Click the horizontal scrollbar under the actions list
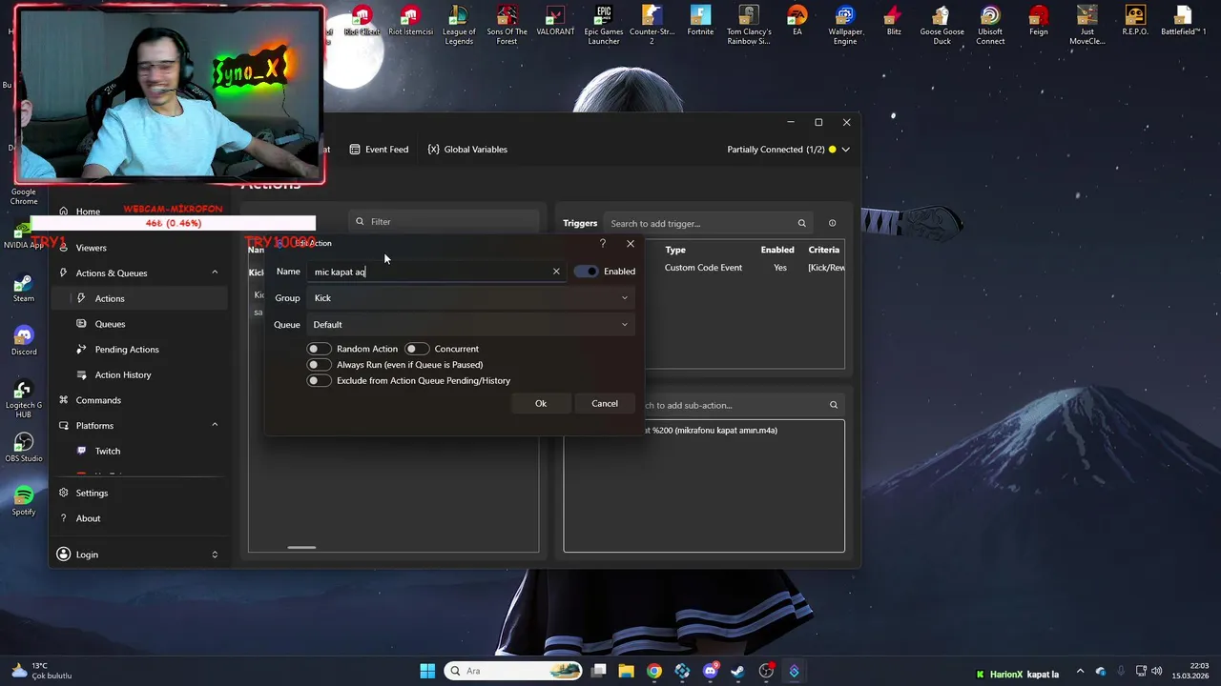Screen dimensions: 1221x686 301,547
